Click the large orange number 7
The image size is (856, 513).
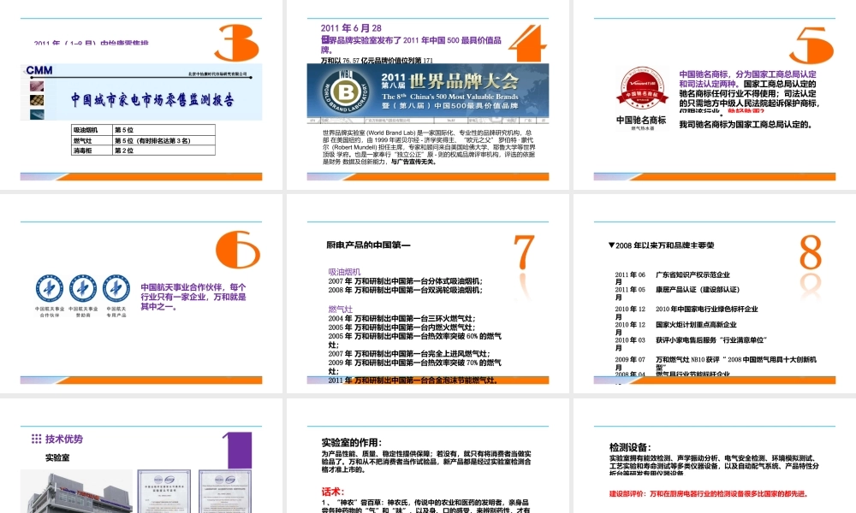[524, 252]
